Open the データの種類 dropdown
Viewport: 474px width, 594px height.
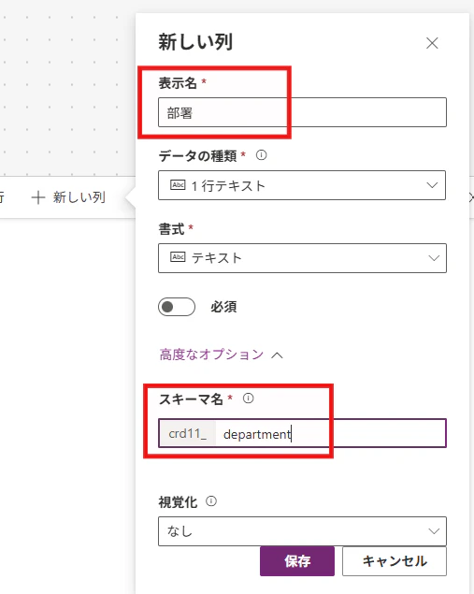[x=302, y=185]
